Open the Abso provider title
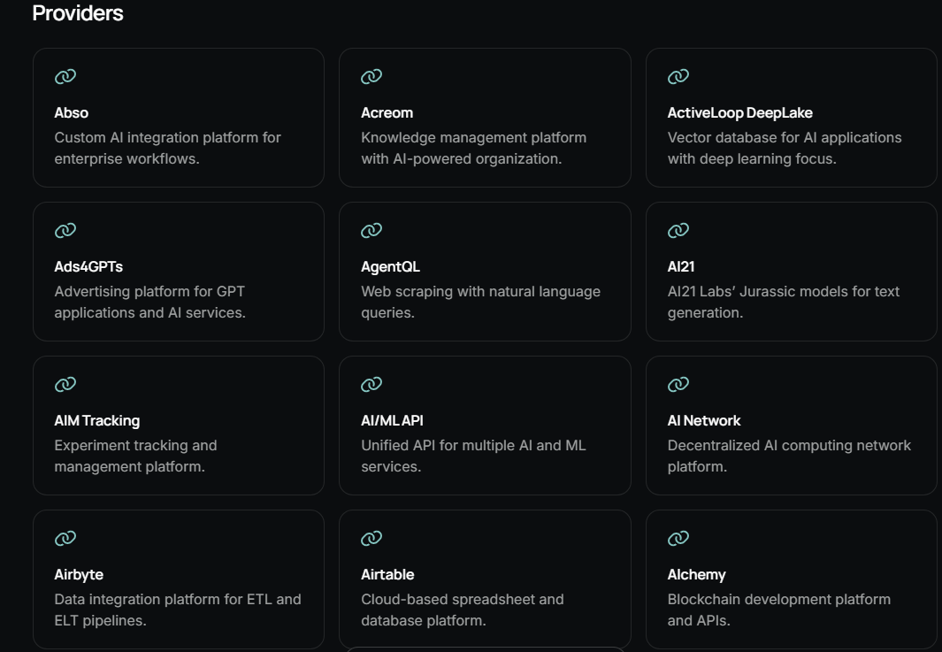Viewport: 942px width, 652px height. (x=72, y=113)
